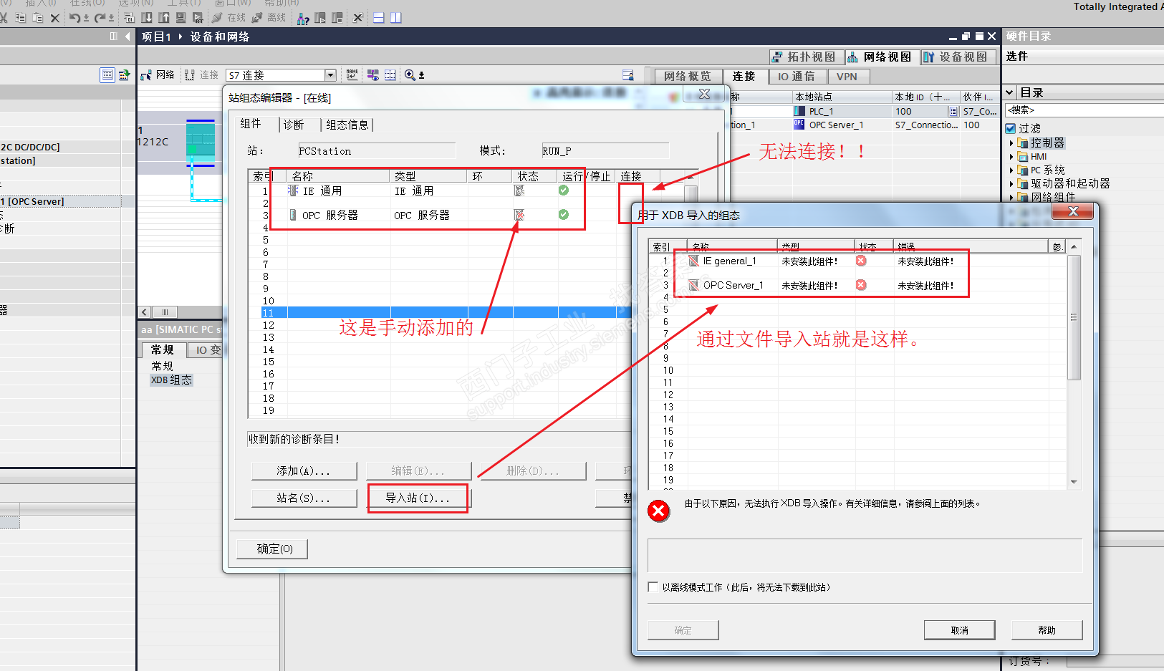
Task: Click the Start CPU icon in the toolbar
Action: [320, 18]
